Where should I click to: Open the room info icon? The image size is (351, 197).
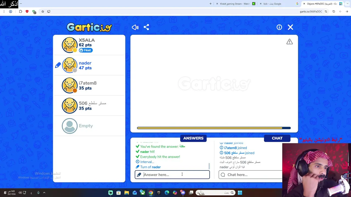279,27
